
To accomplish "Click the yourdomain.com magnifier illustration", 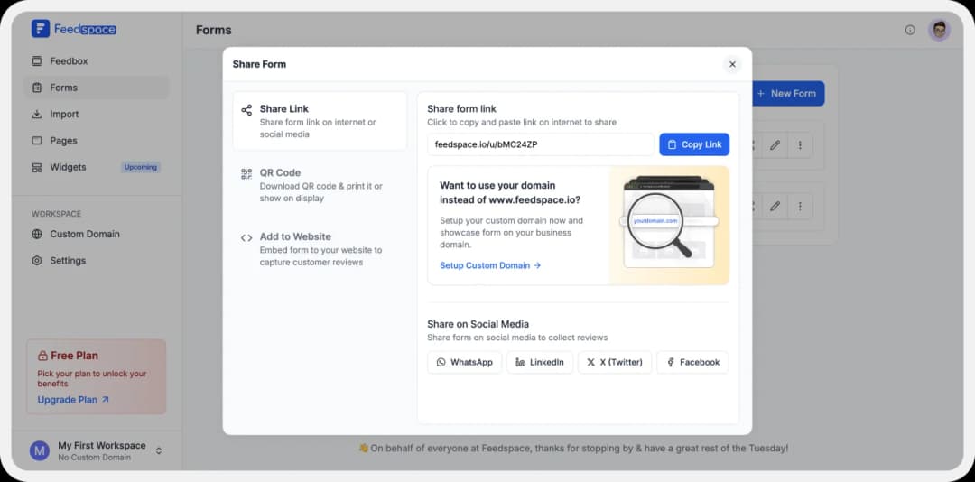I will coord(669,225).
